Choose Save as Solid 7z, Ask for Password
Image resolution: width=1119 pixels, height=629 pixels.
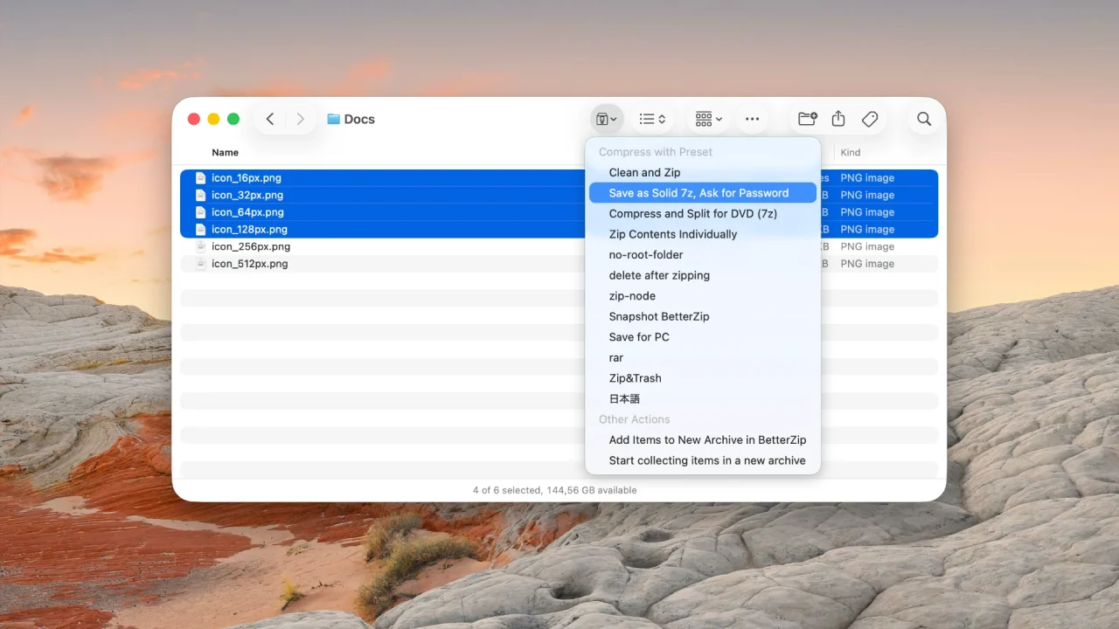[703, 193]
